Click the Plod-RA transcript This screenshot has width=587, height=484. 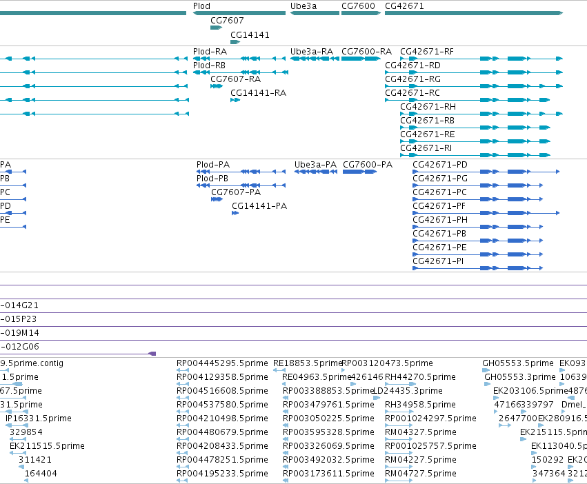(240, 59)
